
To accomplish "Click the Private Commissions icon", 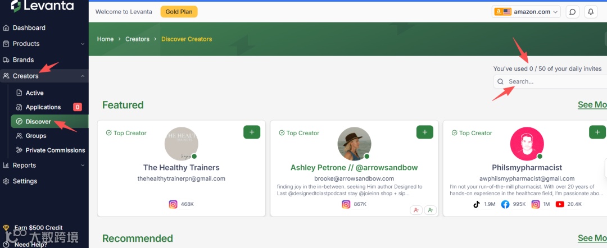I will coord(19,150).
